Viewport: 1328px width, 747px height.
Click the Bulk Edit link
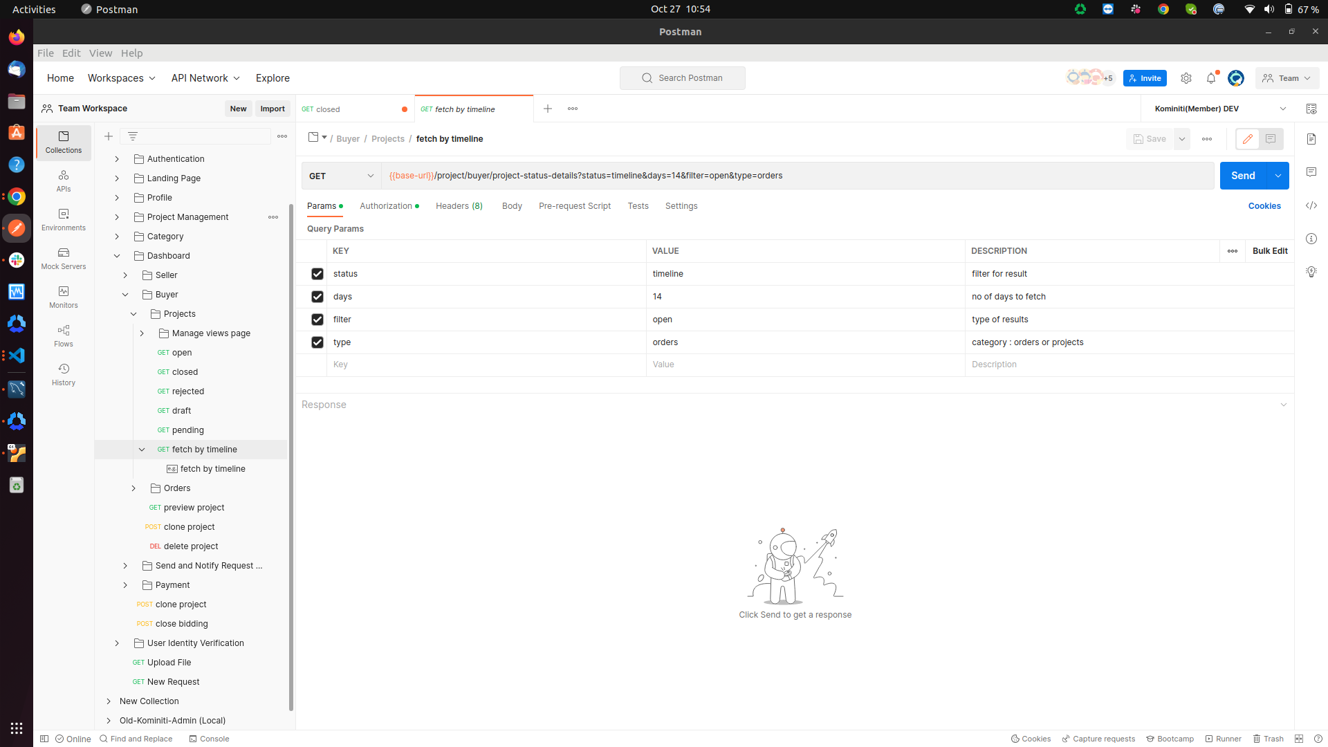pos(1269,251)
